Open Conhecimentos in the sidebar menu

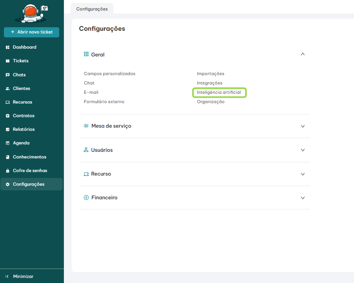[x=29, y=157]
